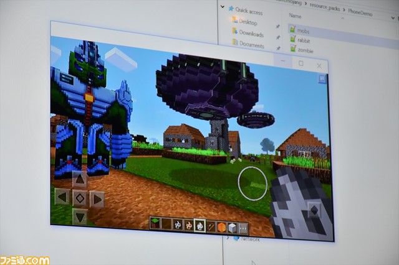Click the Quick access star icon
The height and width of the screenshot is (265, 399).
pyautogui.click(x=231, y=9)
